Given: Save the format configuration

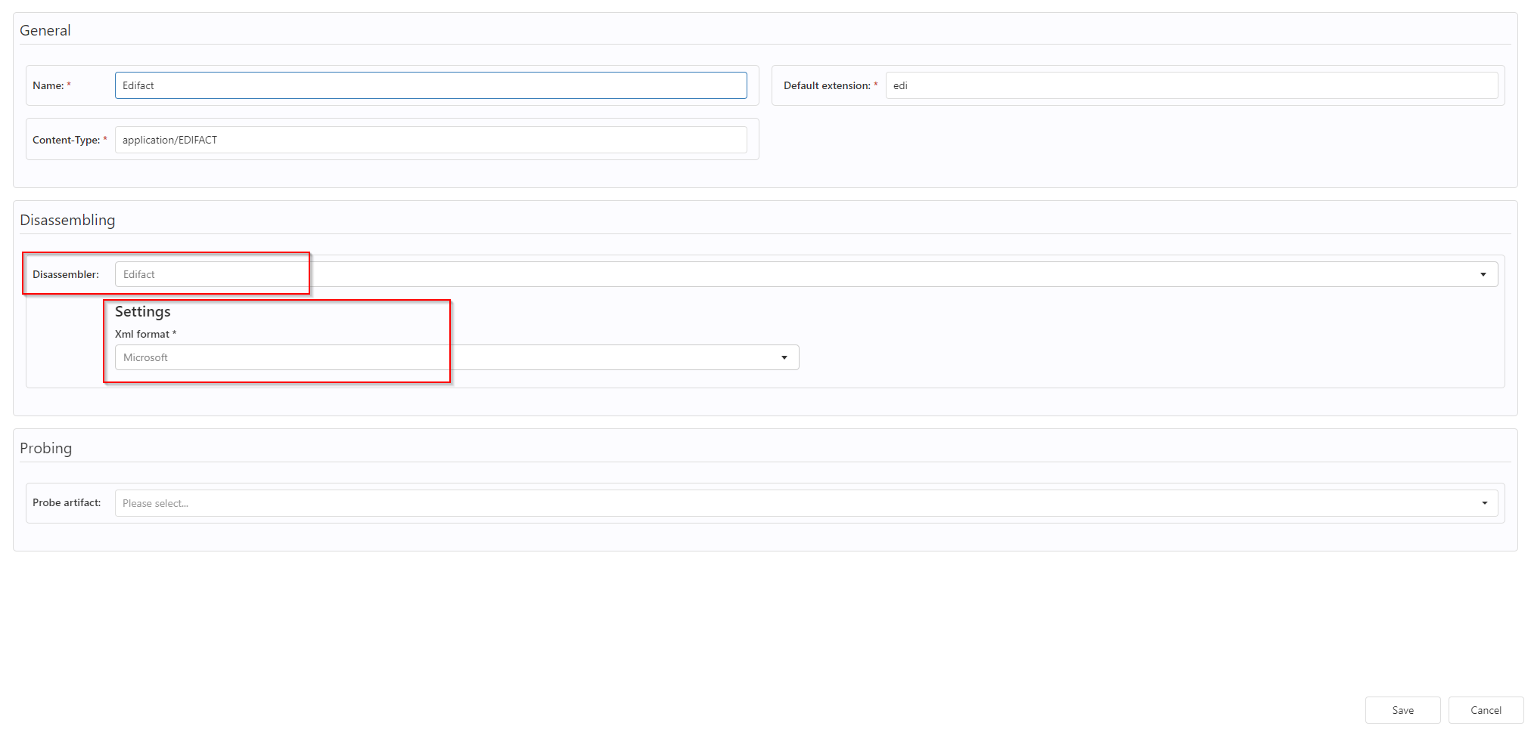Looking at the screenshot, I should click(1402, 710).
